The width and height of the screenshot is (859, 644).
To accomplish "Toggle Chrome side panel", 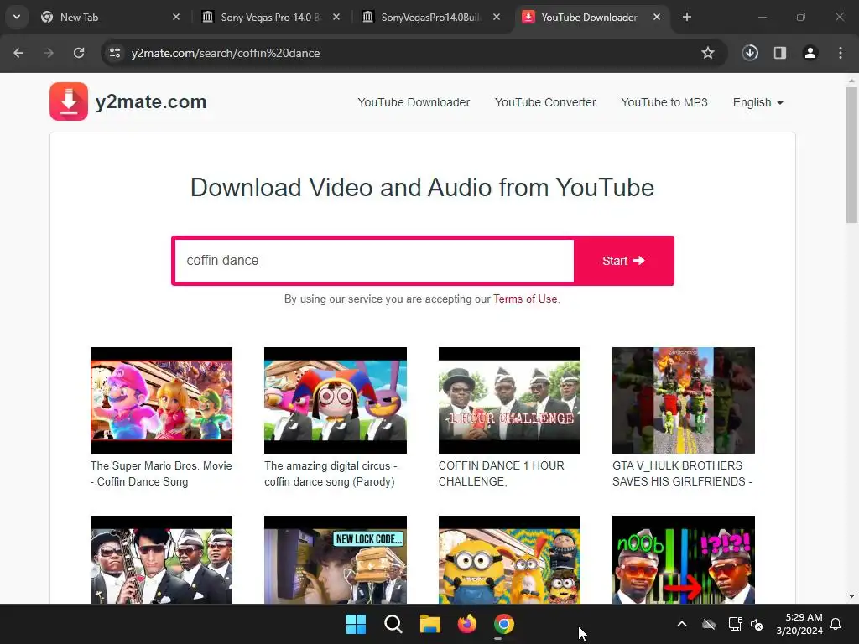I will (x=780, y=53).
